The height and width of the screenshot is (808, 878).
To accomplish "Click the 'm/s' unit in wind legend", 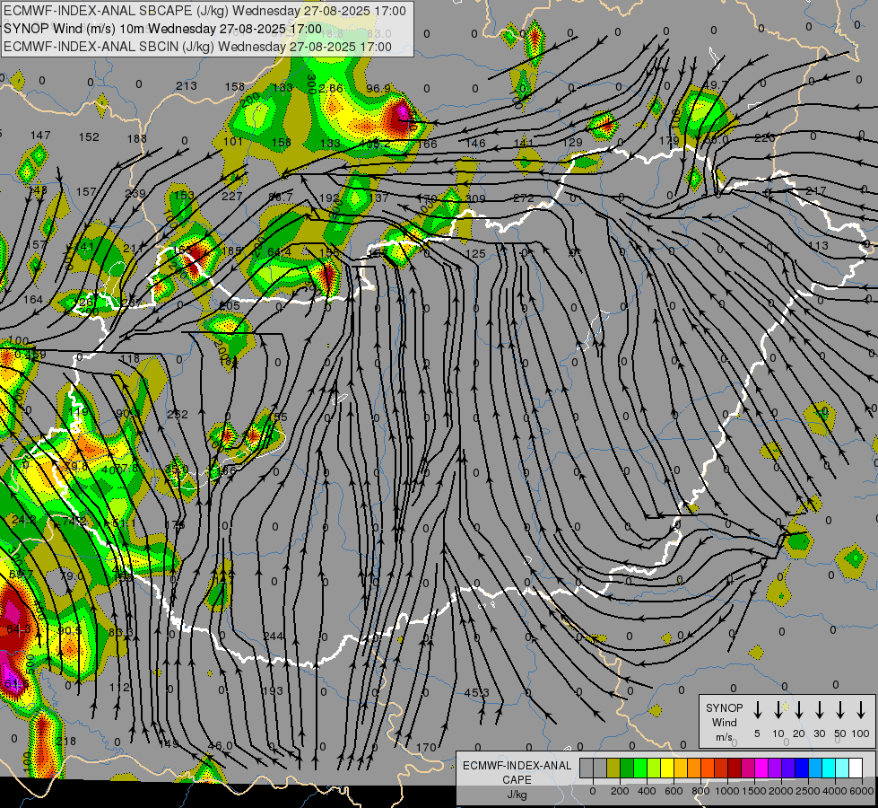I will coord(724,737).
